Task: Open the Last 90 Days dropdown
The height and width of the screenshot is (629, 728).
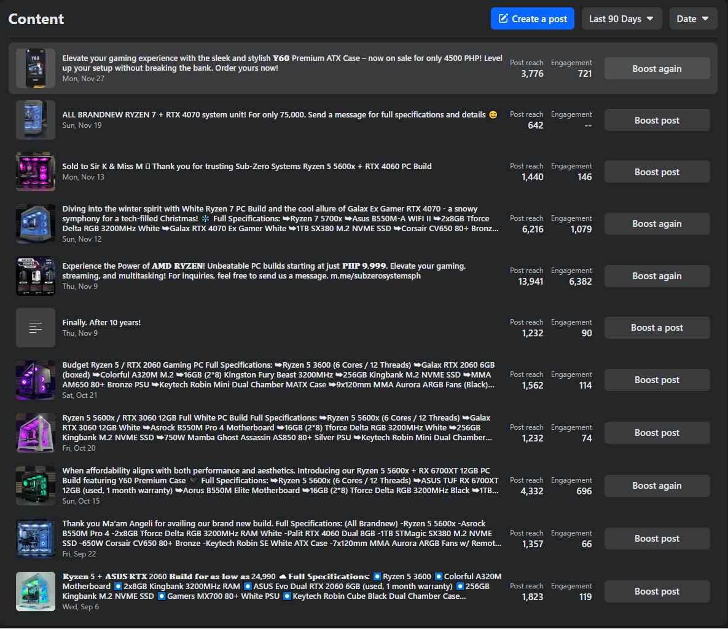Action: pyautogui.click(x=621, y=18)
